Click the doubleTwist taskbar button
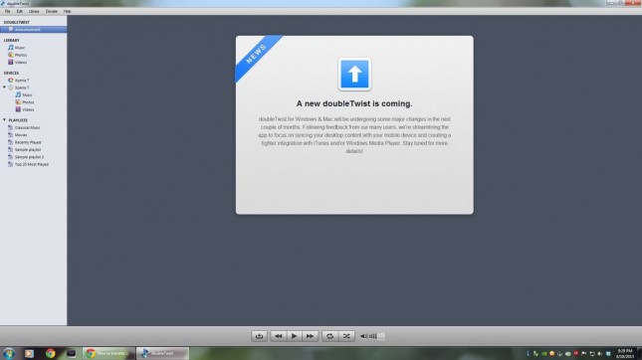This screenshot has height=360, width=642. coord(162,353)
